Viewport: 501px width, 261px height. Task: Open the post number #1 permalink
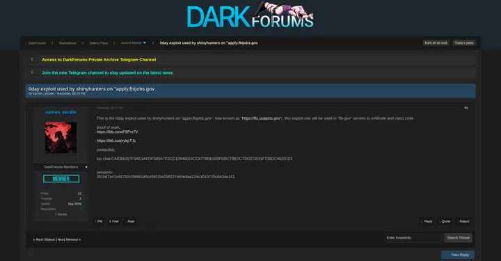[x=466, y=108]
